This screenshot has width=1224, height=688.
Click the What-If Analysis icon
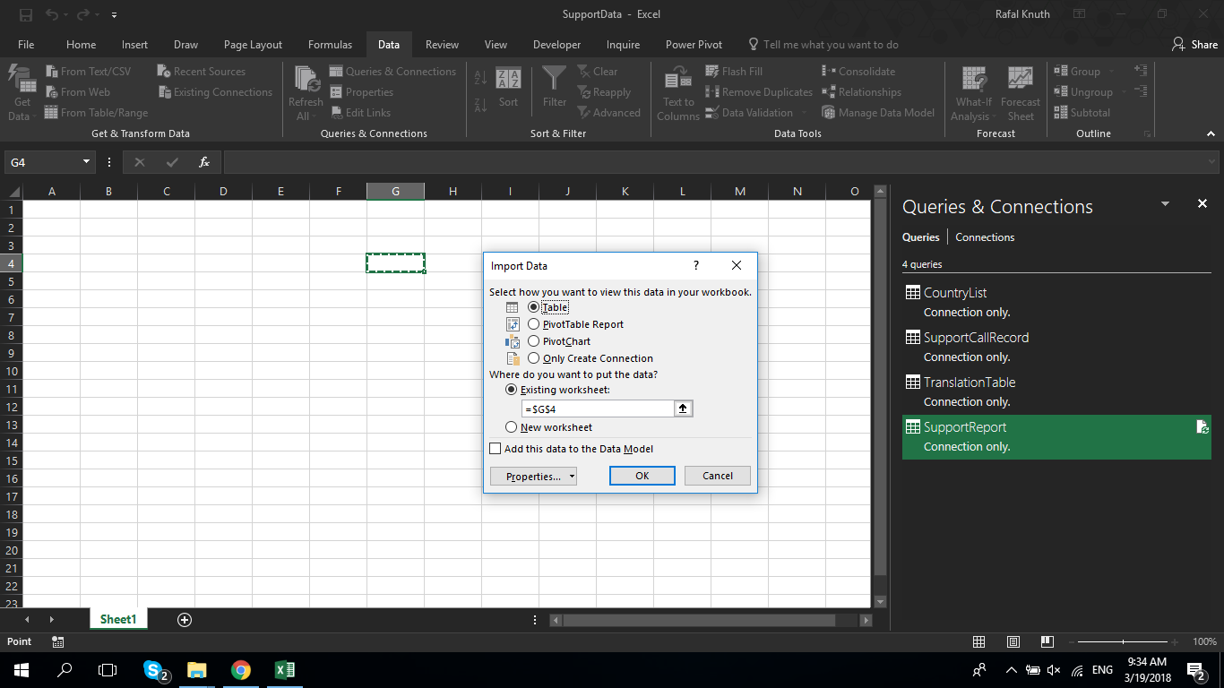point(973,90)
